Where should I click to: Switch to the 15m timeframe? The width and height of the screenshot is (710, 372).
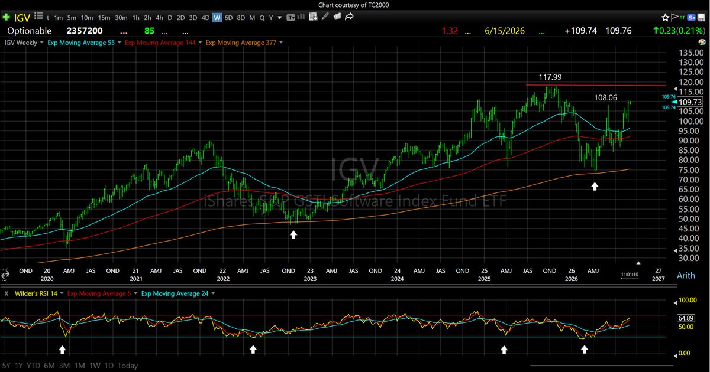[104, 18]
